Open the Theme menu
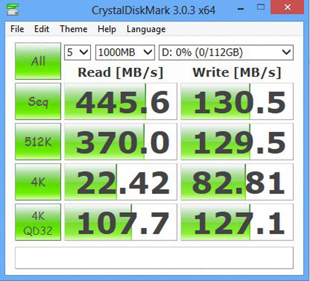 pos(73,29)
